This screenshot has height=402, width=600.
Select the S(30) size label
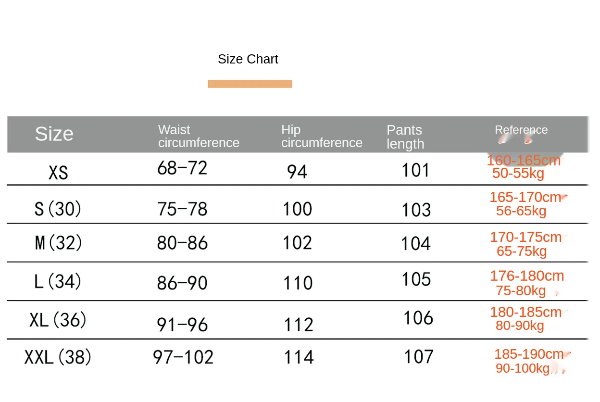pos(58,209)
